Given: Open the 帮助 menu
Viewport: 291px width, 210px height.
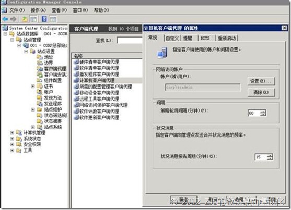Looking at the screenshot, I should point(101,10).
